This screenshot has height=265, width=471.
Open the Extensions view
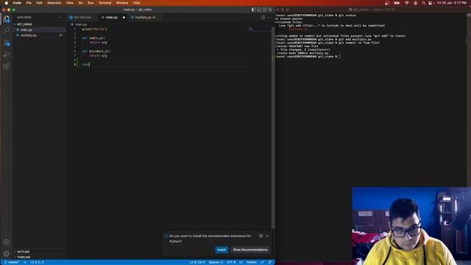pos(7,66)
